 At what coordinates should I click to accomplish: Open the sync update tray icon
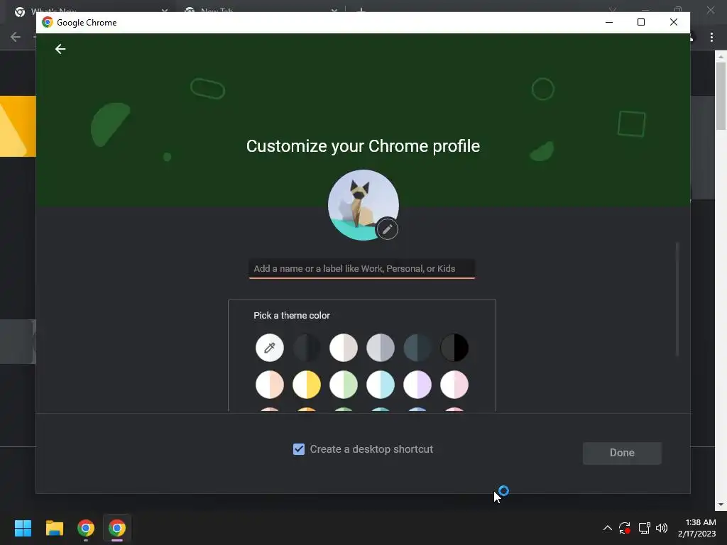click(x=625, y=528)
